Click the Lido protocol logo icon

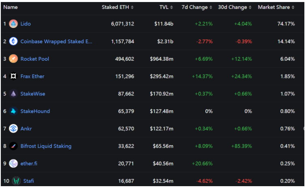13,24
